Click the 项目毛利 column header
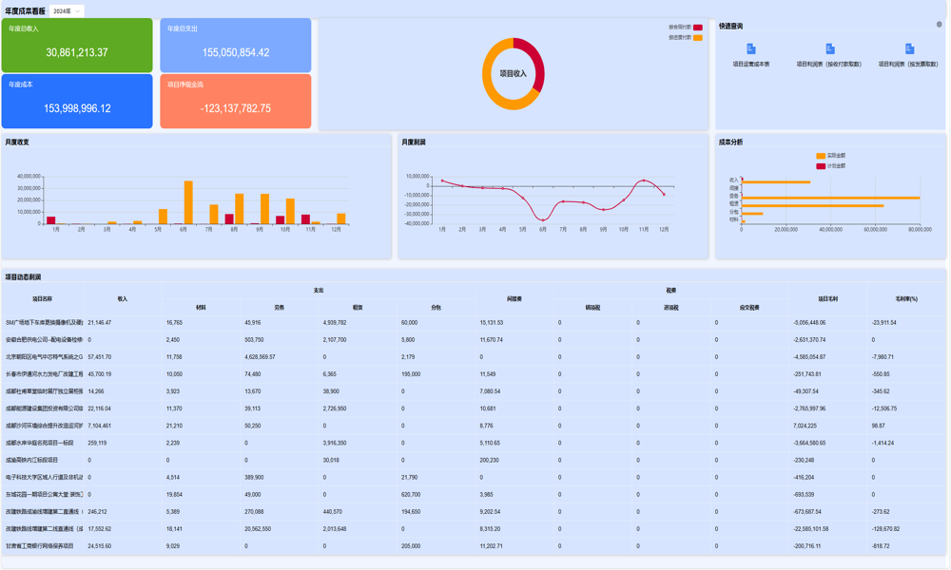This screenshot has height=570, width=951. point(827,298)
